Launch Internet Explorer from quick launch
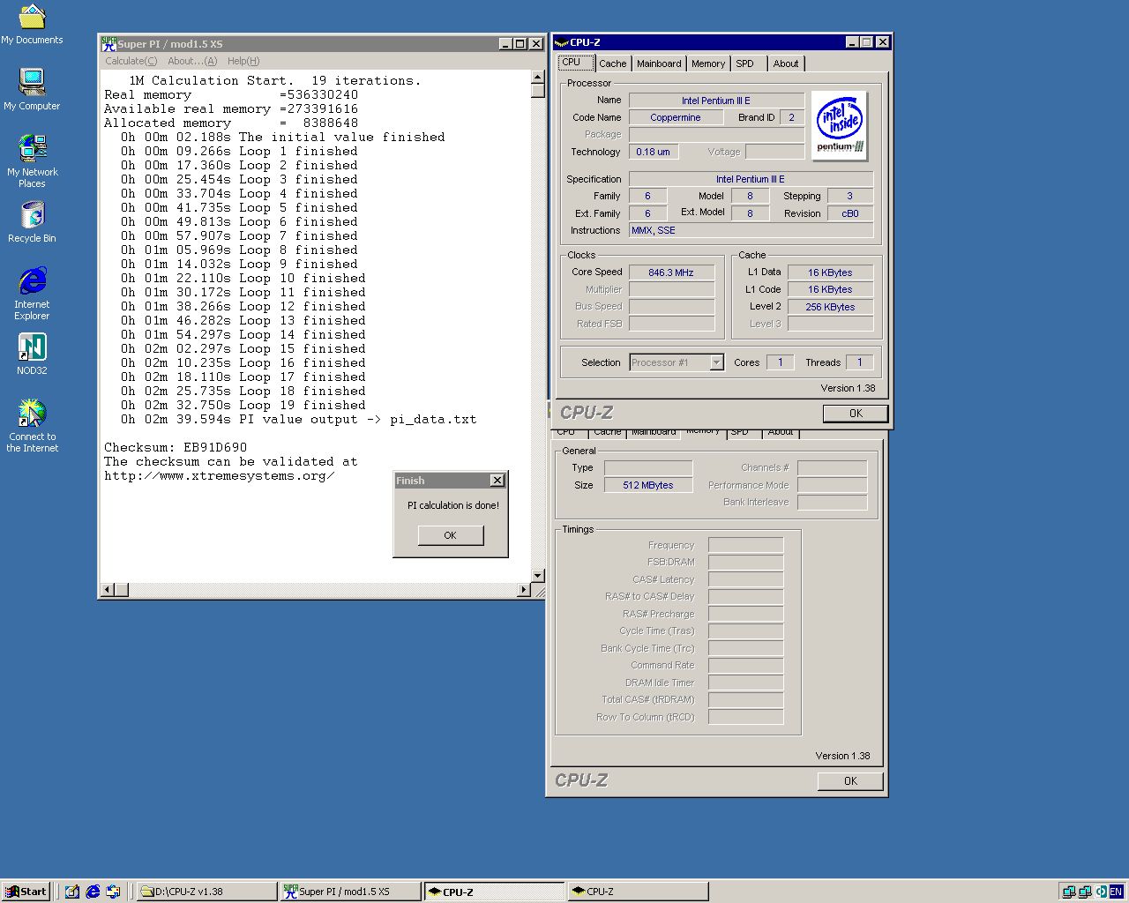The width and height of the screenshot is (1129, 903). pyautogui.click(x=92, y=892)
